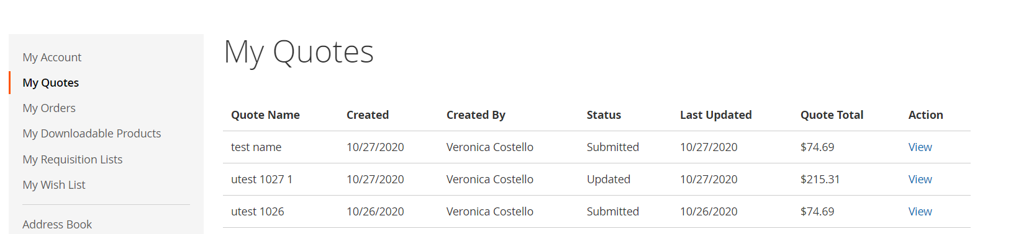
Task: Click the Quote Total column header
Action: click(x=832, y=115)
